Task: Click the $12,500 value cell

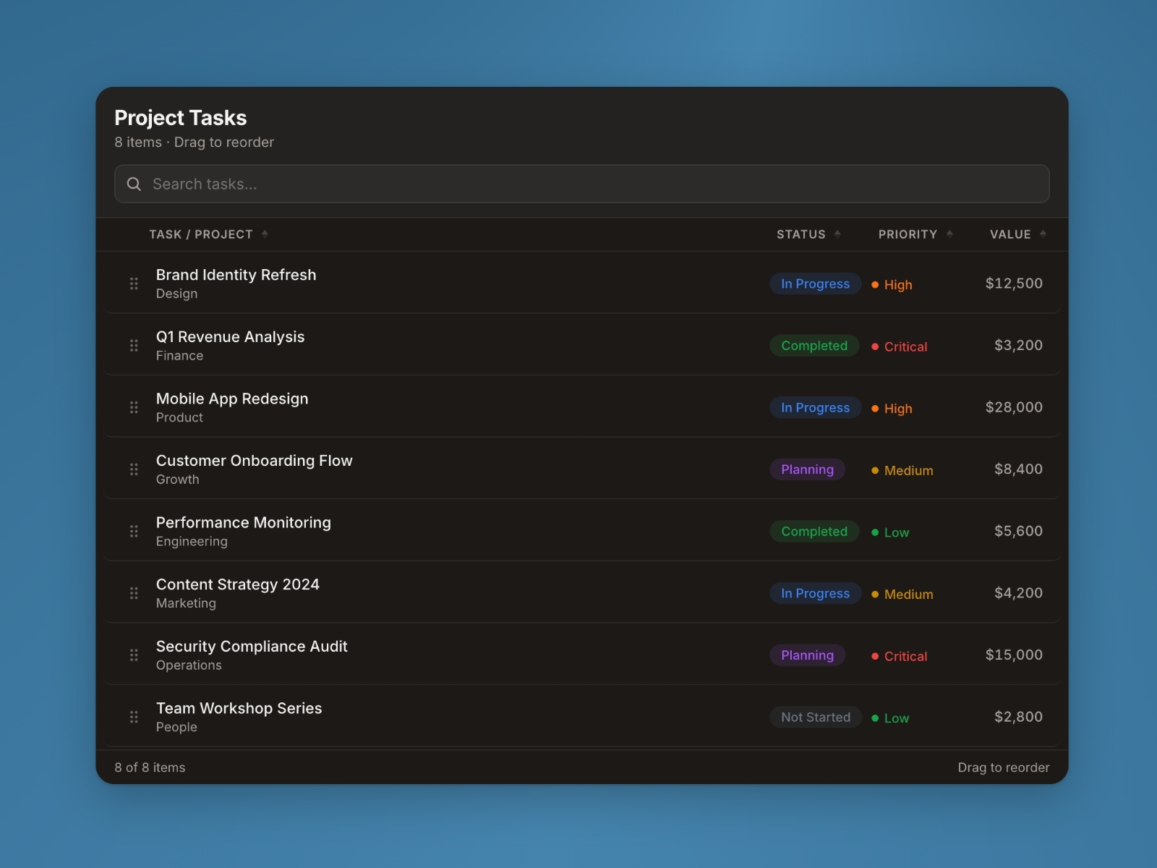Action: tap(1014, 284)
